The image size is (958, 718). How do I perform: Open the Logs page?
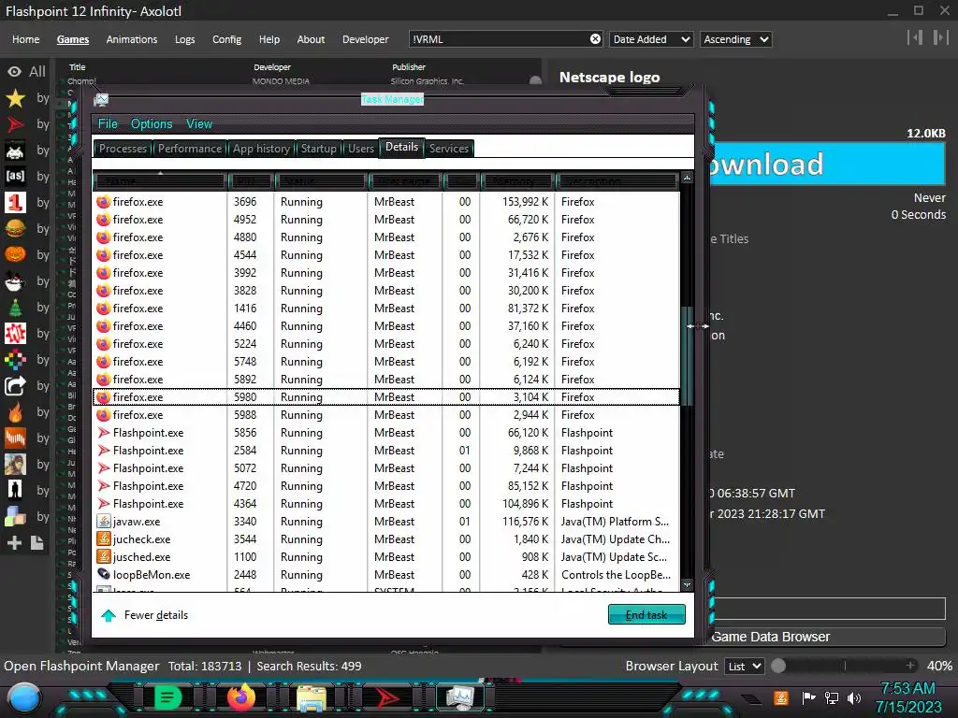point(184,39)
